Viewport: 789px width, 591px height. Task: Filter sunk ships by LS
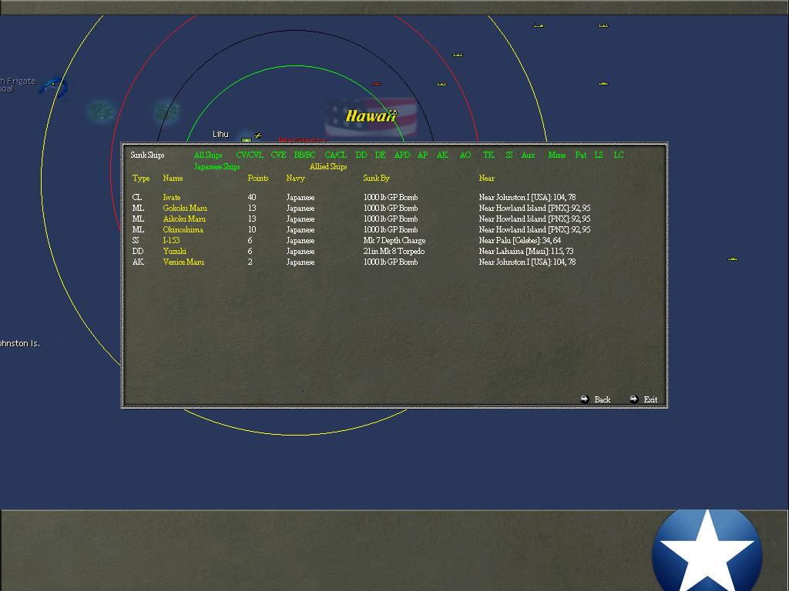(x=599, y=155)
